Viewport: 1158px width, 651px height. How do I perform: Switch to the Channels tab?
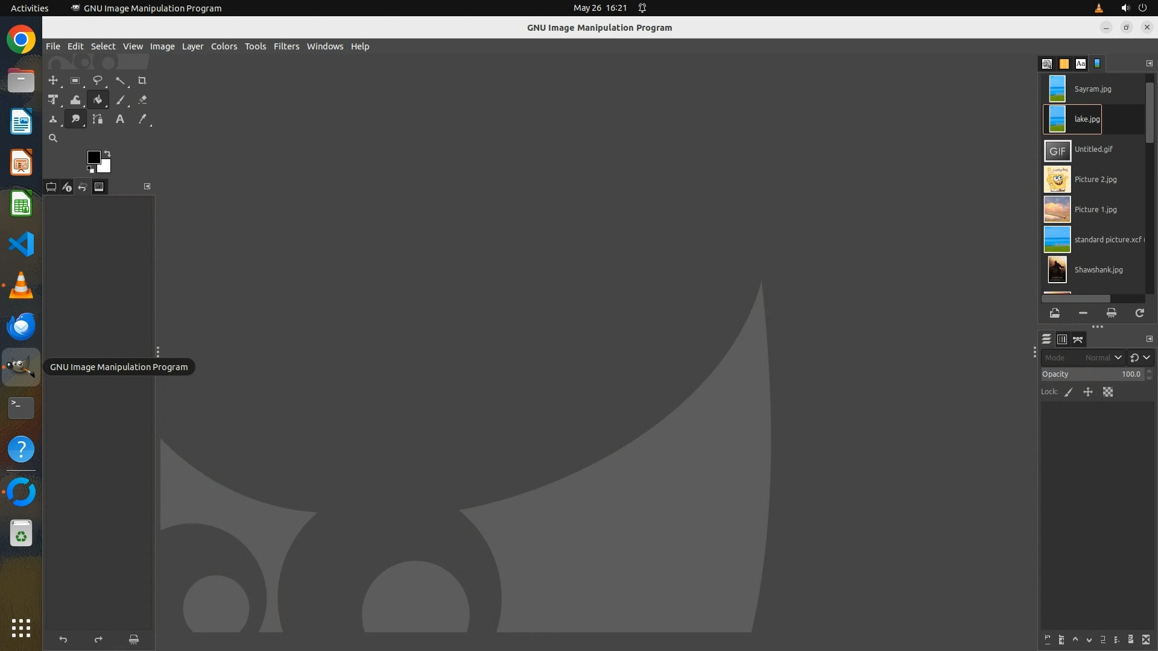pos(1062,340)
